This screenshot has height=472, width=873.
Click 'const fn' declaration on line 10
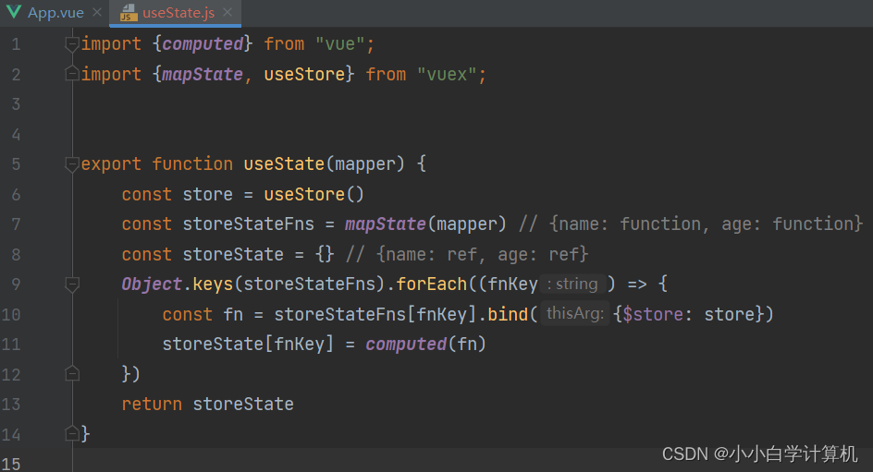(203, 314)
